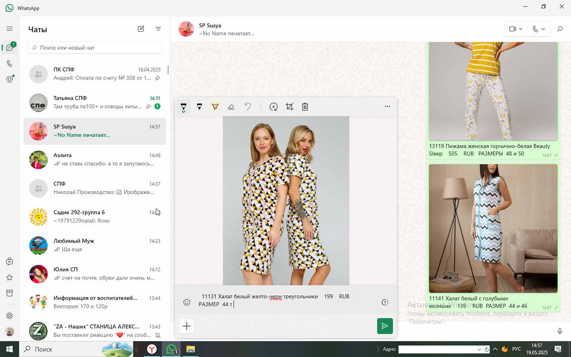This screenshot has width=571, height=357.
Task: Open the Татьяна СПФ chat
Action: coord(95,102)
